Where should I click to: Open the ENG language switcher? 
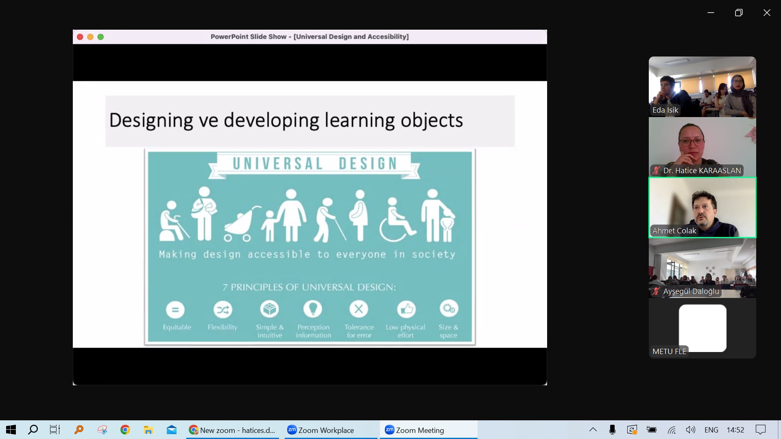712,430
